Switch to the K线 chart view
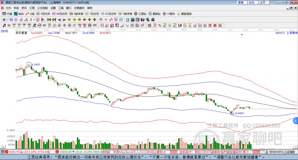Screen dimensions: 298x160 pyautogui.click(x=30, y=14)
